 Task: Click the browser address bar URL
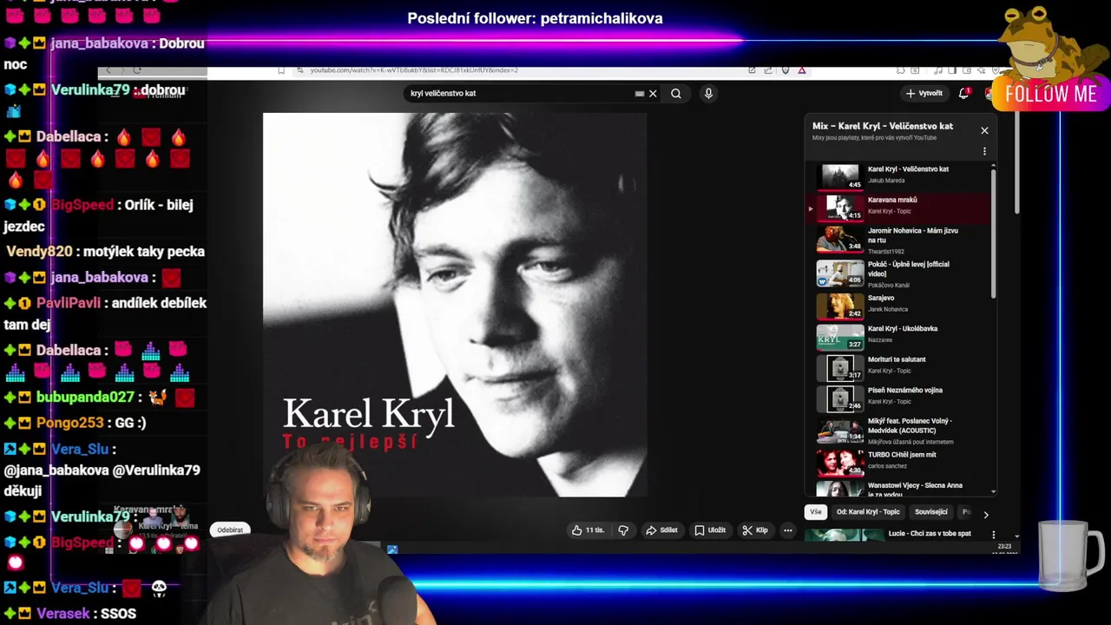[x=414, y=70]
